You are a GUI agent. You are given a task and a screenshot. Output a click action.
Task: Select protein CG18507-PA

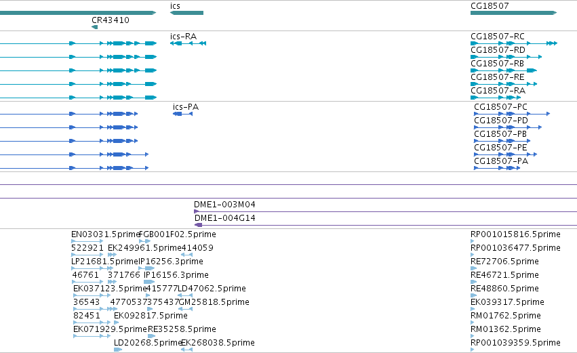(x=497, y=169)
